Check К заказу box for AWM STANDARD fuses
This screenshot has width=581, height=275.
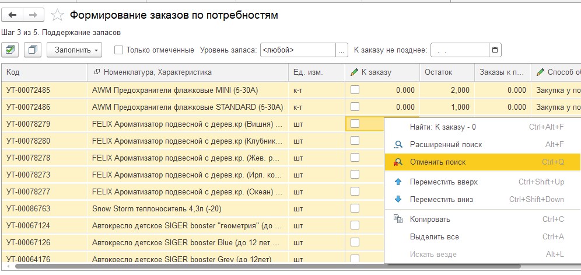(x=355, y=107)
